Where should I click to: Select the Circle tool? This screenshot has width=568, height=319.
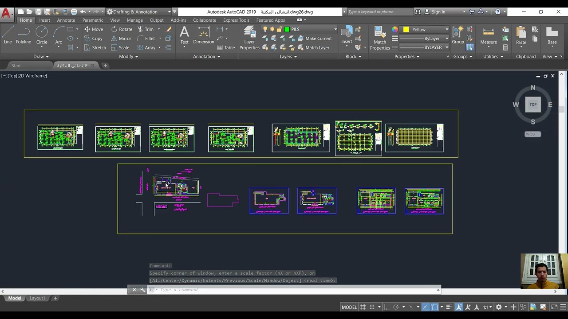pos(42,35)
